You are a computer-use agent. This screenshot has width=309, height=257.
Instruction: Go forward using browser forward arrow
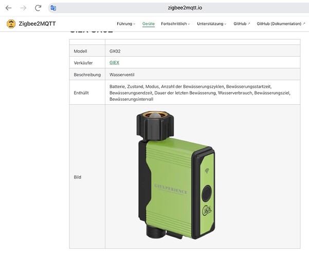tap(23, 8)
